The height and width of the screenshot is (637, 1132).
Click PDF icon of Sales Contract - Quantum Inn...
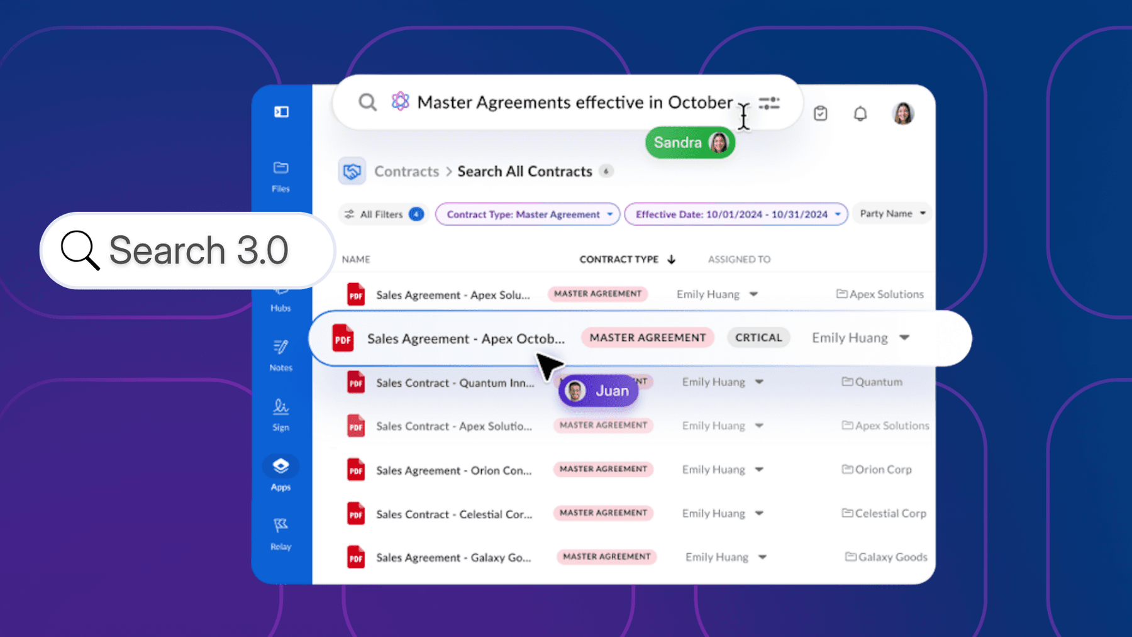[356, 382]
